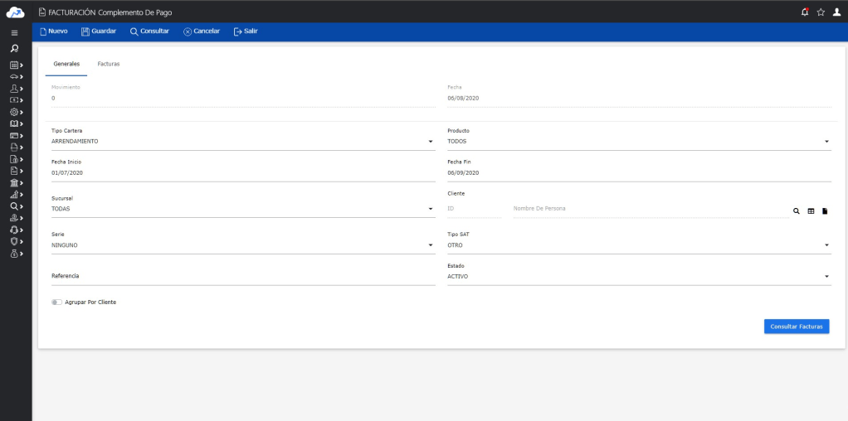Viewport: 848px width, 421px height.
Task: Click the Cliente search magnifier icon
Action: (x=797, y=211)
